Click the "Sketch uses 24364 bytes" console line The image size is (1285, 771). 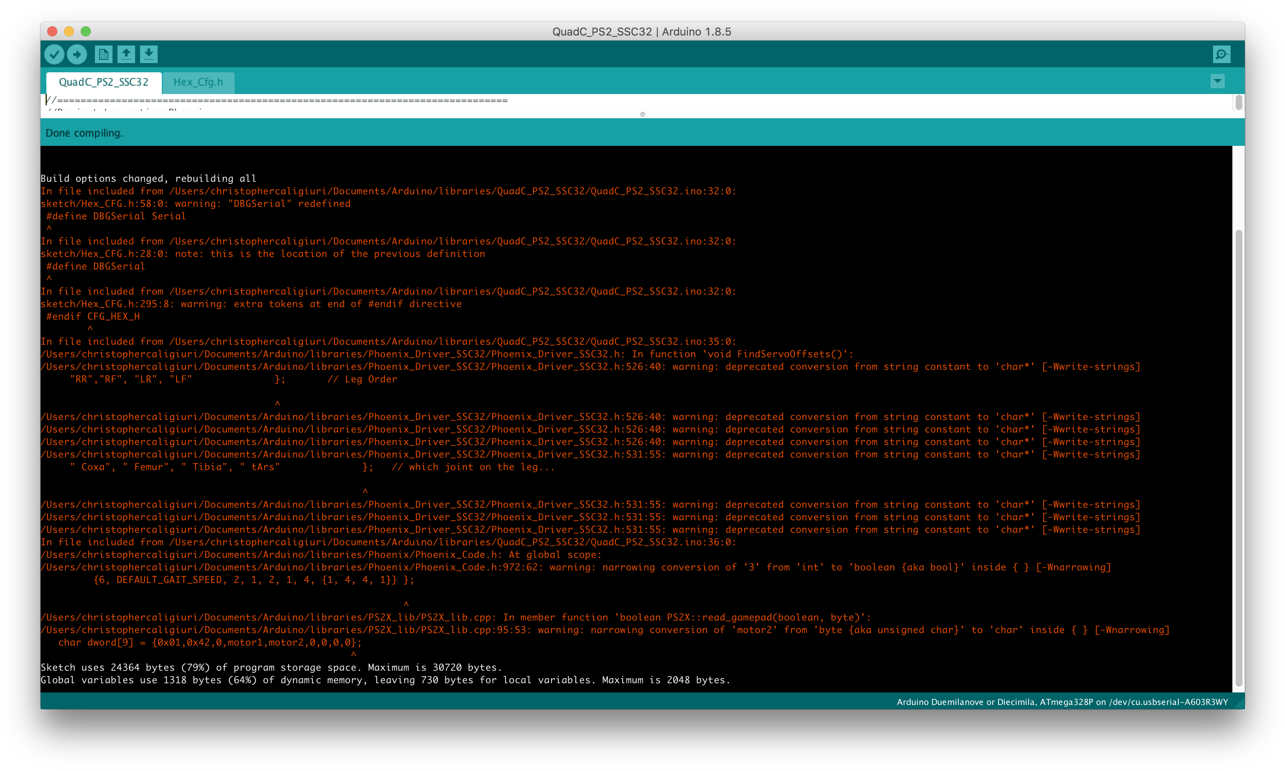coord(271,667)
